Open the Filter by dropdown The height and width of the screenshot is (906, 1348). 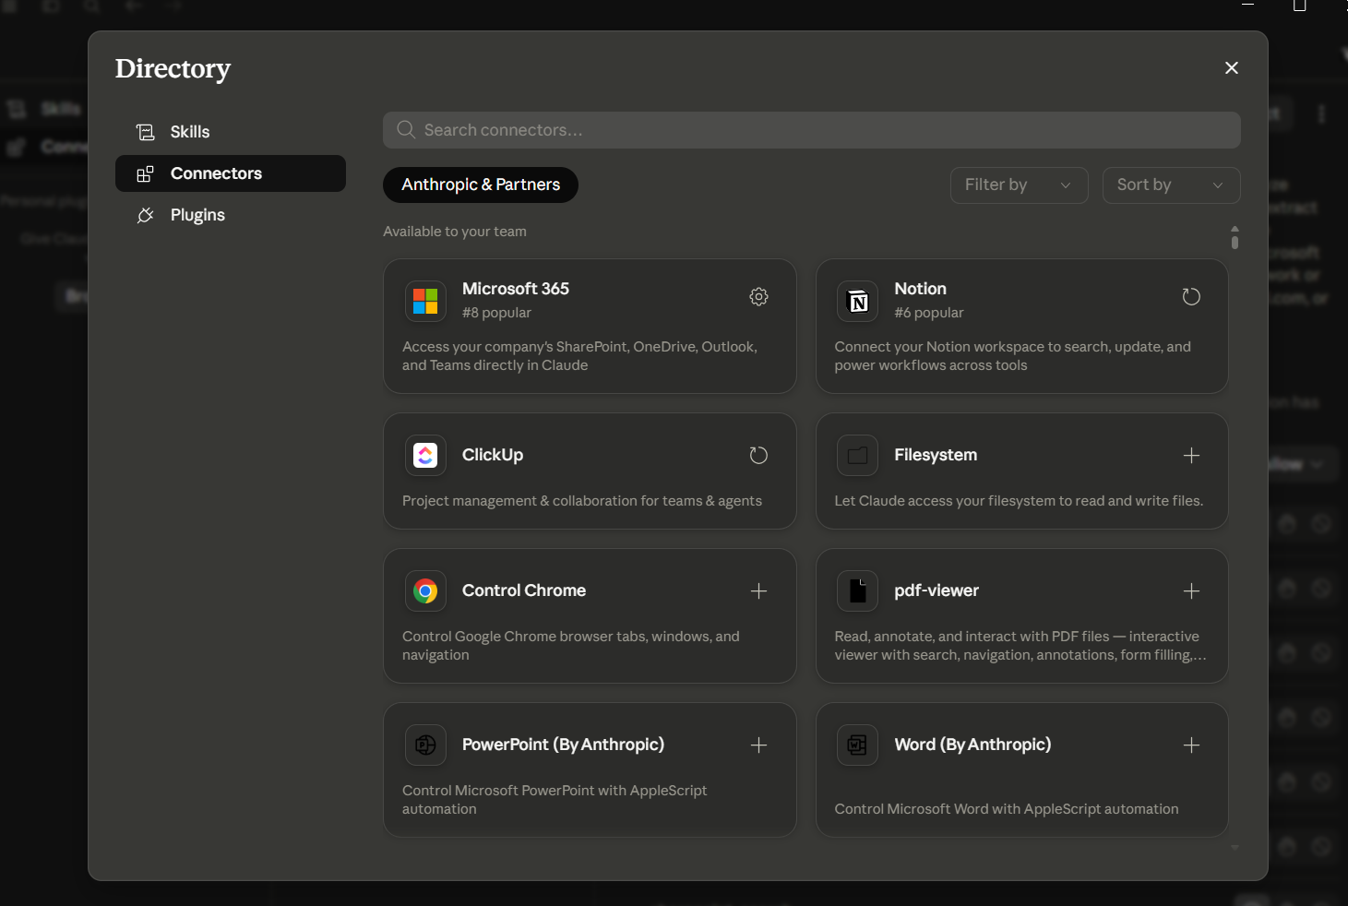click(x=1020, y=185)
